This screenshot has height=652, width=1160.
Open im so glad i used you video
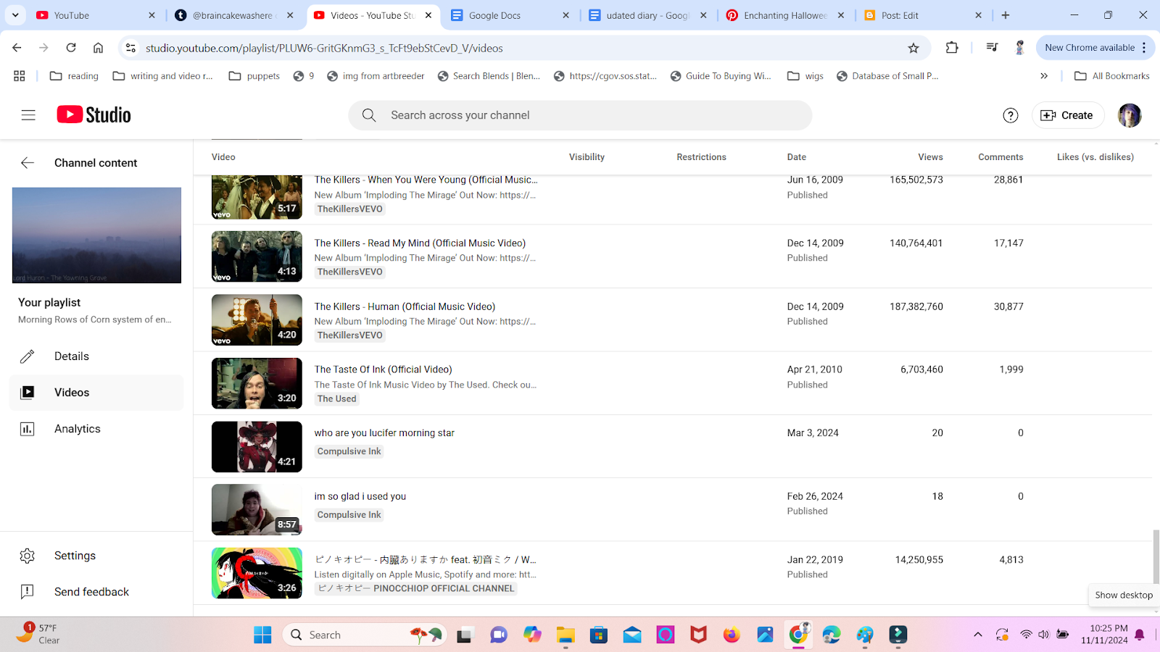pos(360,496)
